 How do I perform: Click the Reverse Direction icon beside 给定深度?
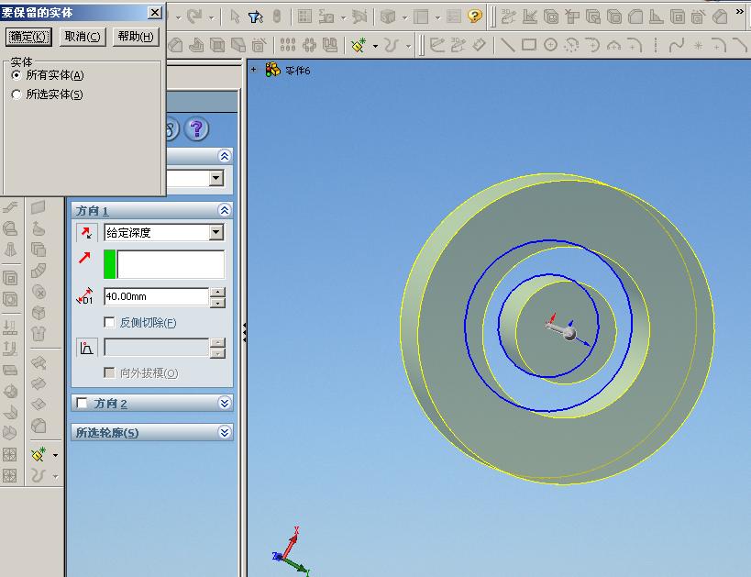86,233
